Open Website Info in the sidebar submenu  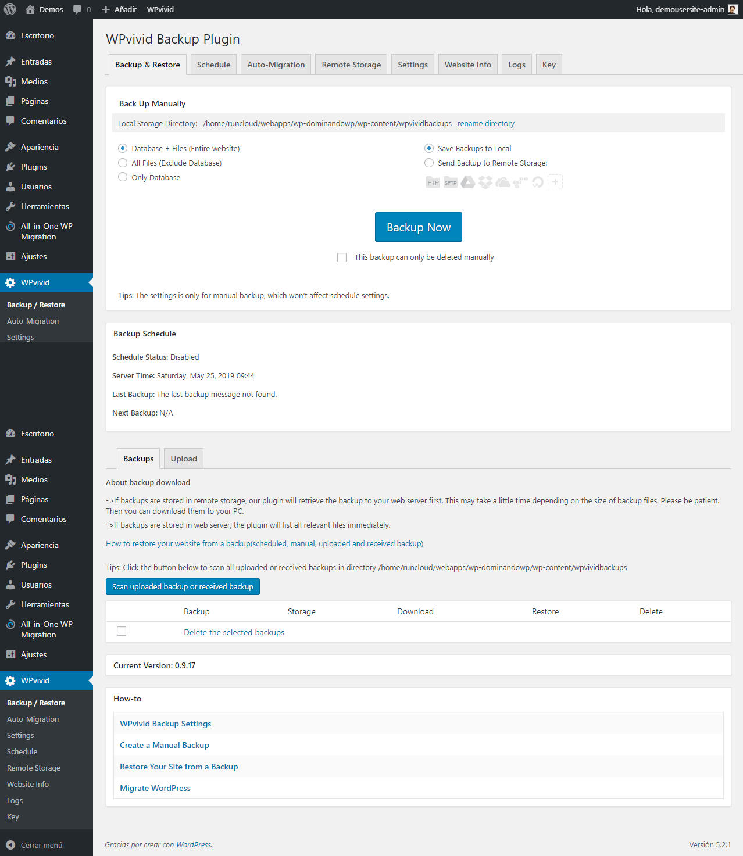(28, 784)
